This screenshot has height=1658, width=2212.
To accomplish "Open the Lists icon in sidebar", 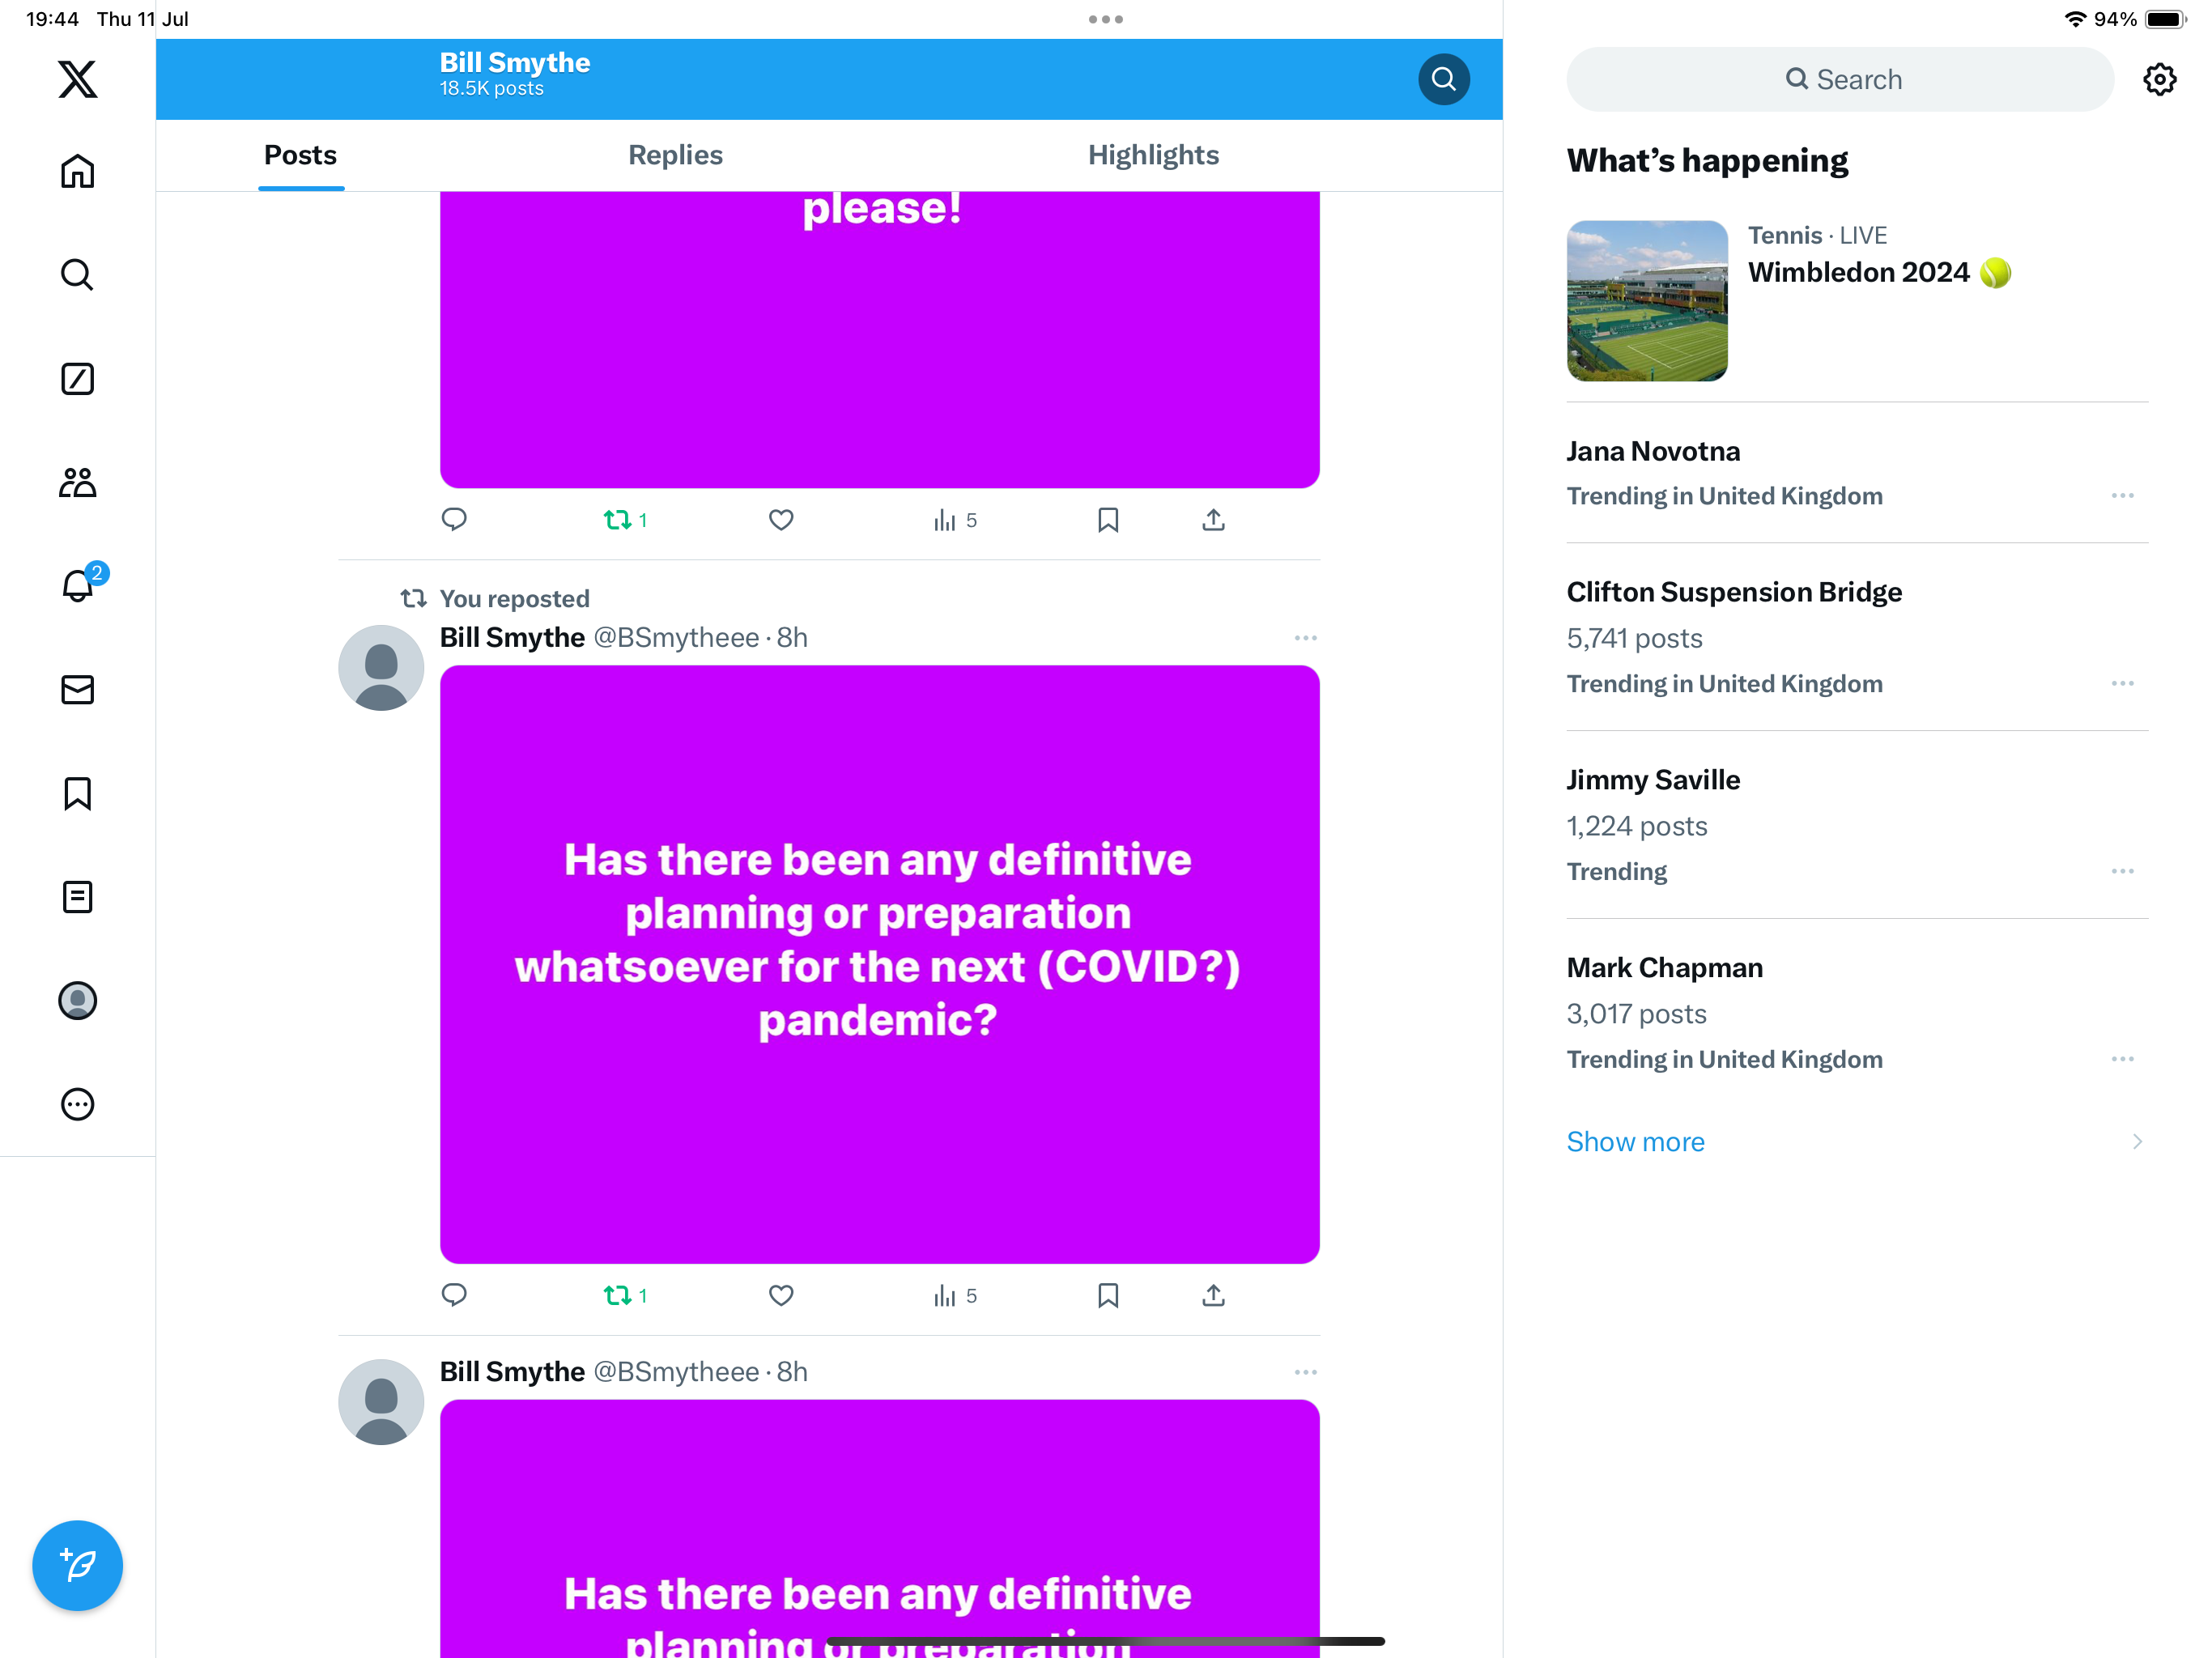I will (77, 897).
